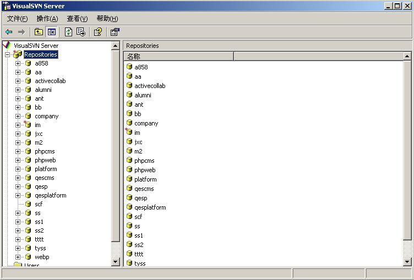Click the m2 repository icon in right list

tap(129, 151)
